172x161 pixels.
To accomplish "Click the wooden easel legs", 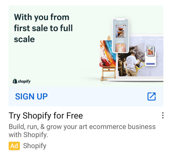I will [x=108, y=74].
